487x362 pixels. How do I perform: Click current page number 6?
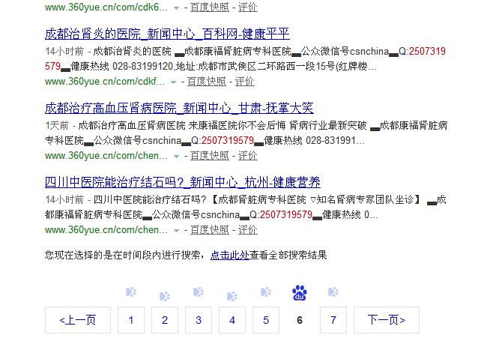pos(300,320)
